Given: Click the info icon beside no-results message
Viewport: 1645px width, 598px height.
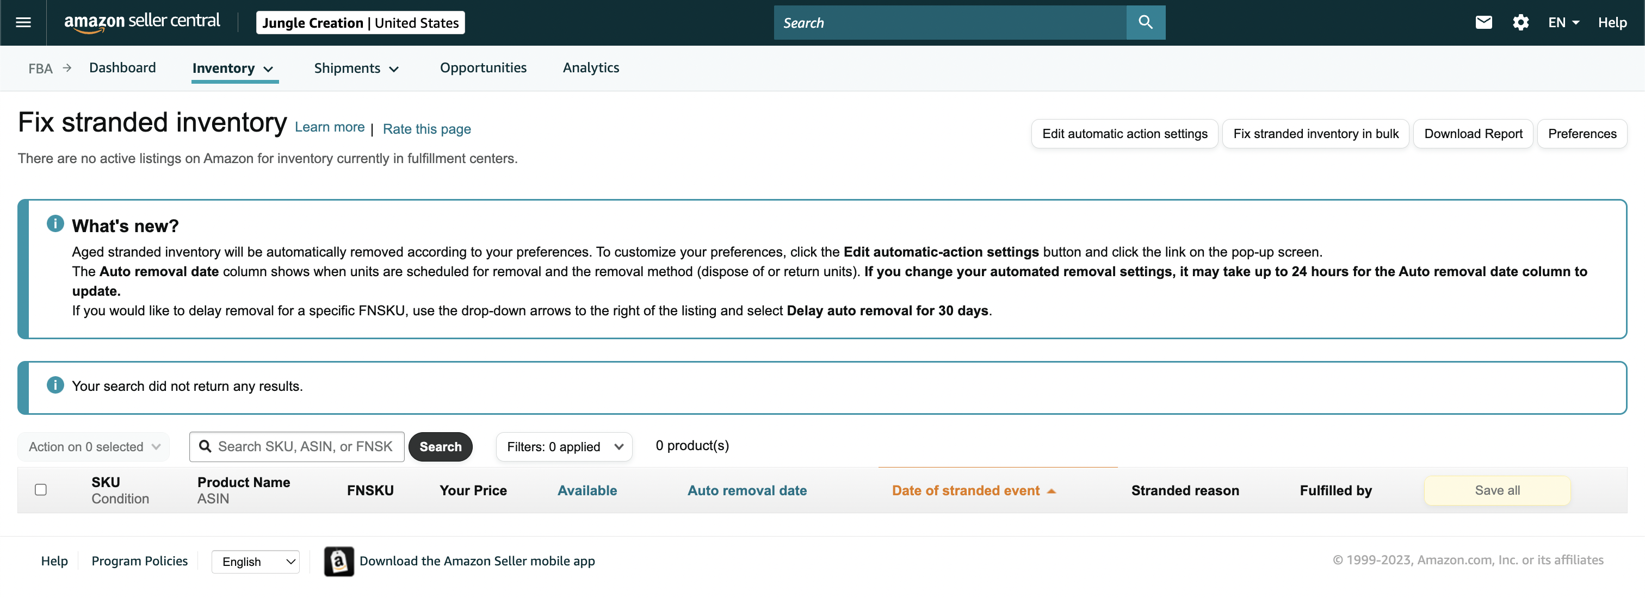Looking at the screenshot, I should [55, 385].
